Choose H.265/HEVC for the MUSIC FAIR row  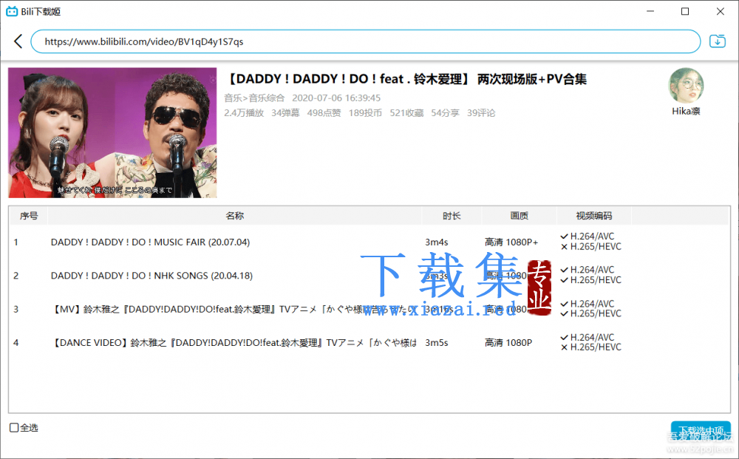point(591,246)
